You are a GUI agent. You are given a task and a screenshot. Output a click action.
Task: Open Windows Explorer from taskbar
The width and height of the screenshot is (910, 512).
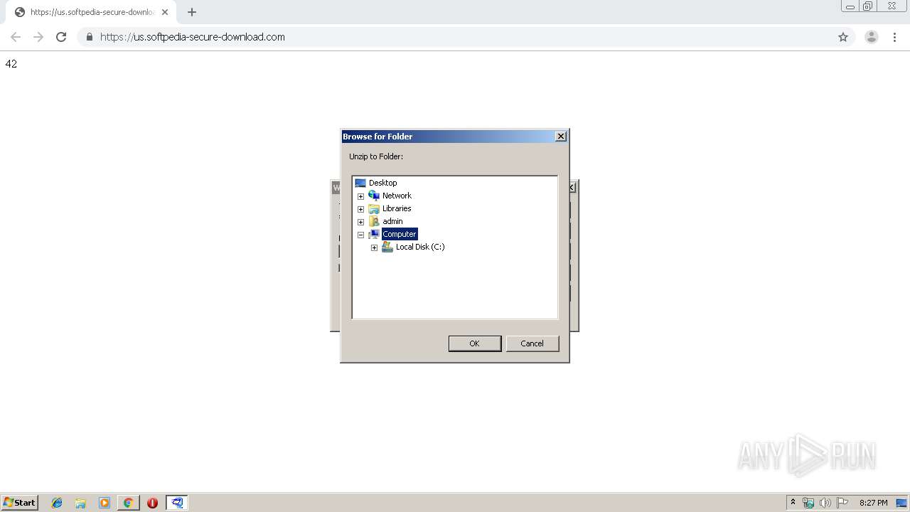coord(80,503)
